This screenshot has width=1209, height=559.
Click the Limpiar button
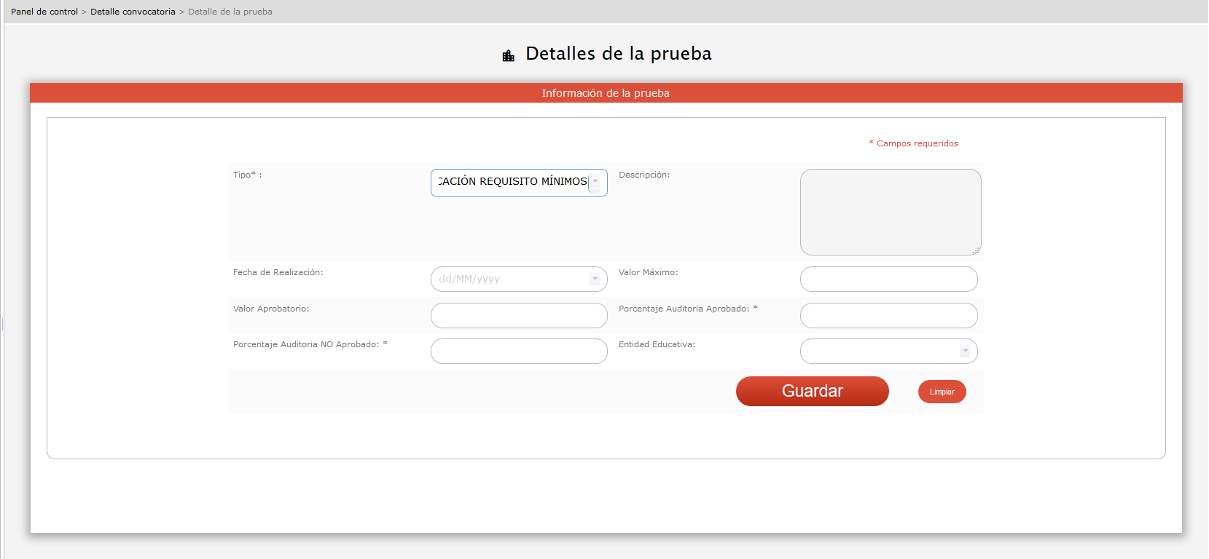[942, 392]
